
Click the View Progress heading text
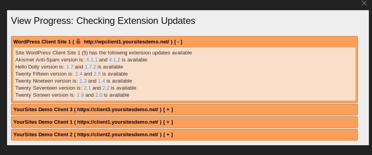tap(103, 21)
